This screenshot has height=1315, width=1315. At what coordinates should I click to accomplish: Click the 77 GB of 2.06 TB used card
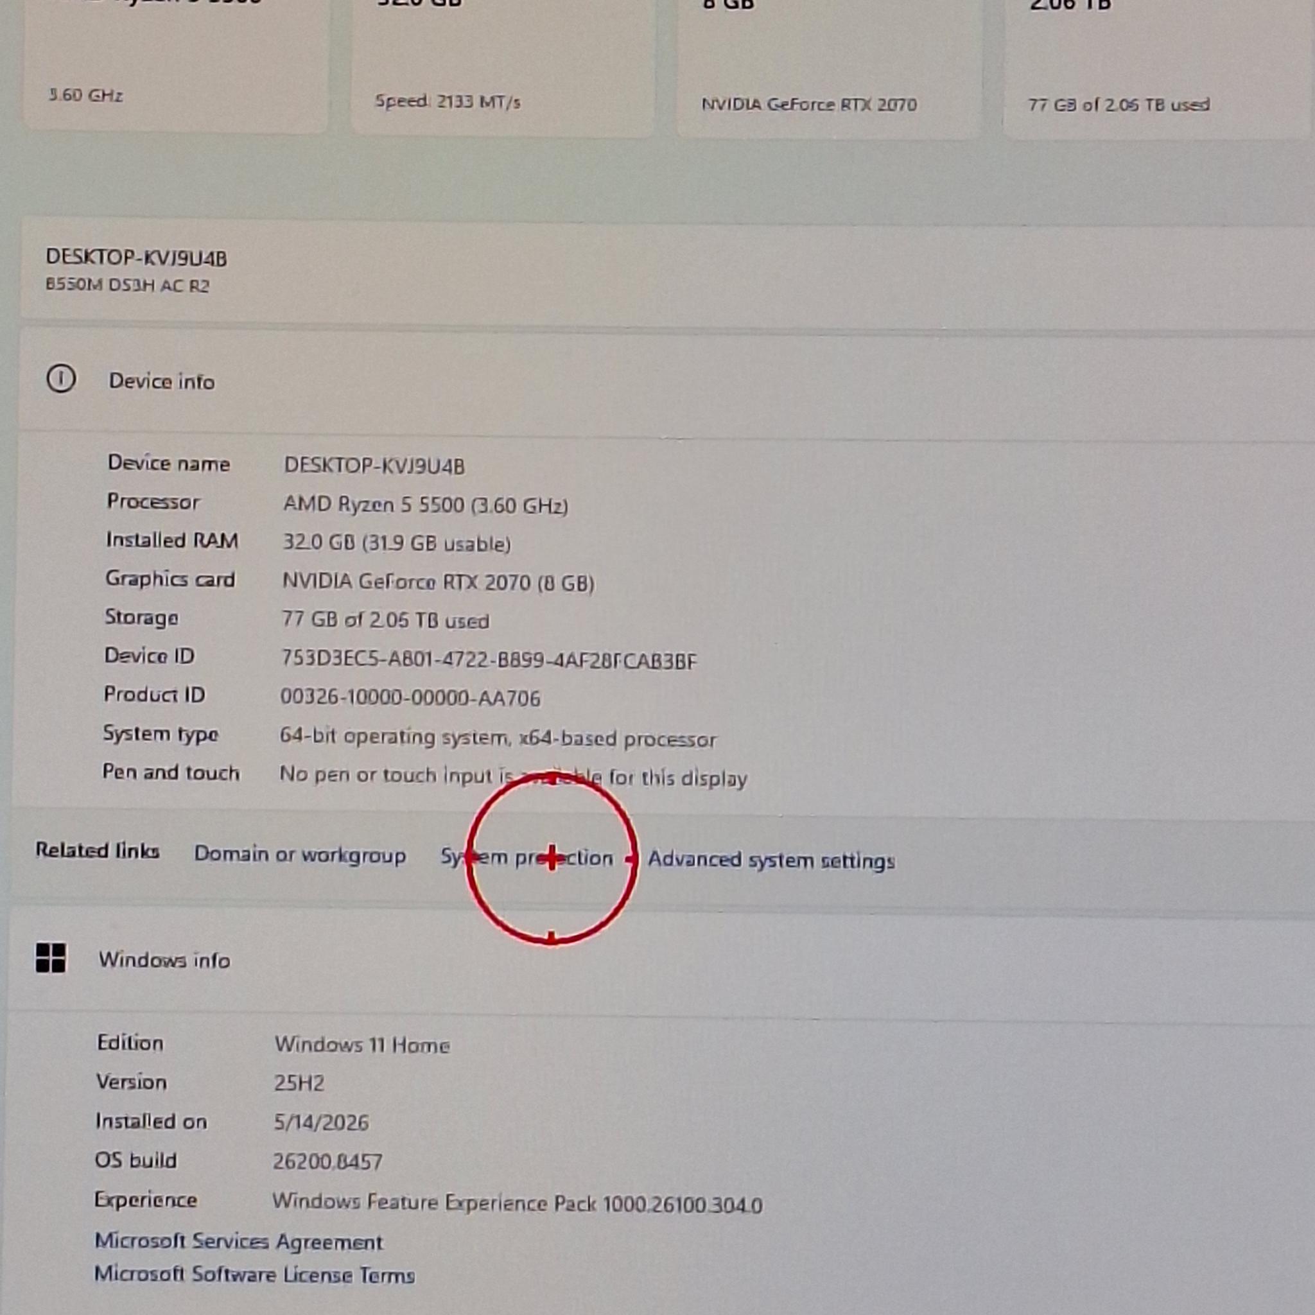[1158, 68]
